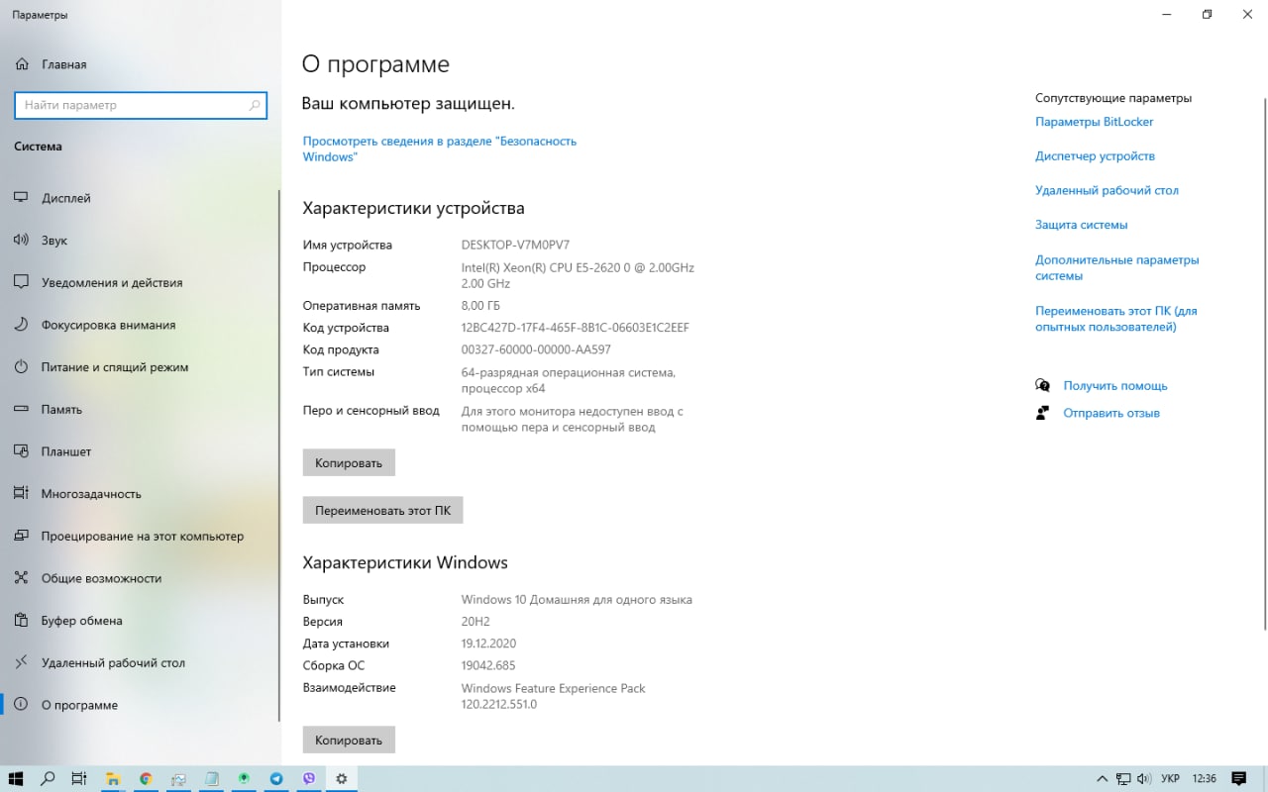1268x792 pixels.
Task: Open the notification center icon
Action: [x=1239, y=778]
